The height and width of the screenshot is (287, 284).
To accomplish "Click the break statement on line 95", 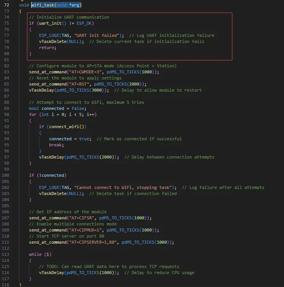I will tap(56, 145).
